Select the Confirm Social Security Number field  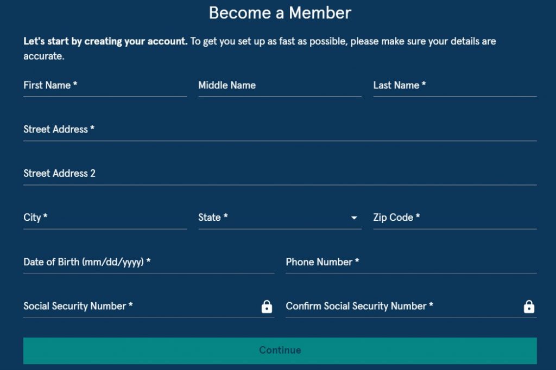412,306
